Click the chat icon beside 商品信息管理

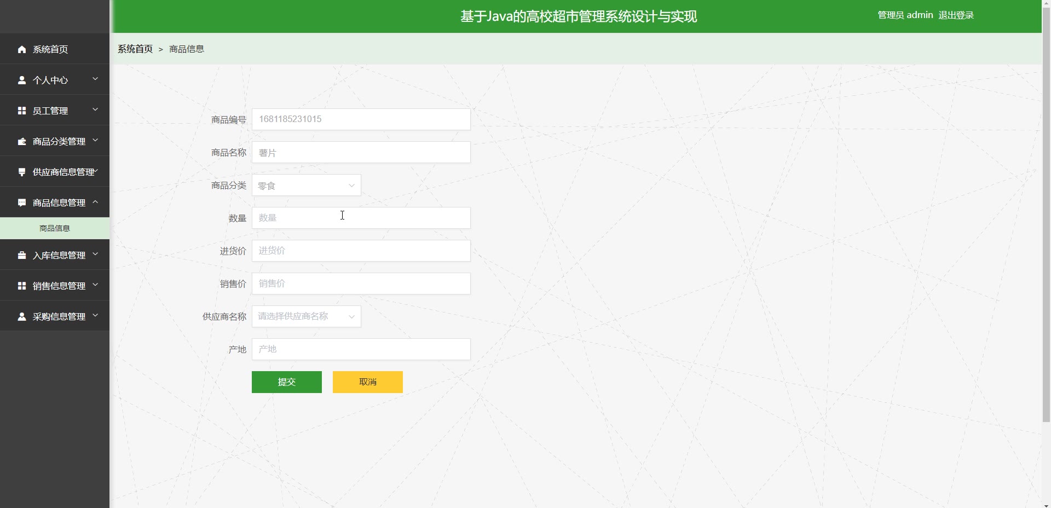tap(22, 203)
